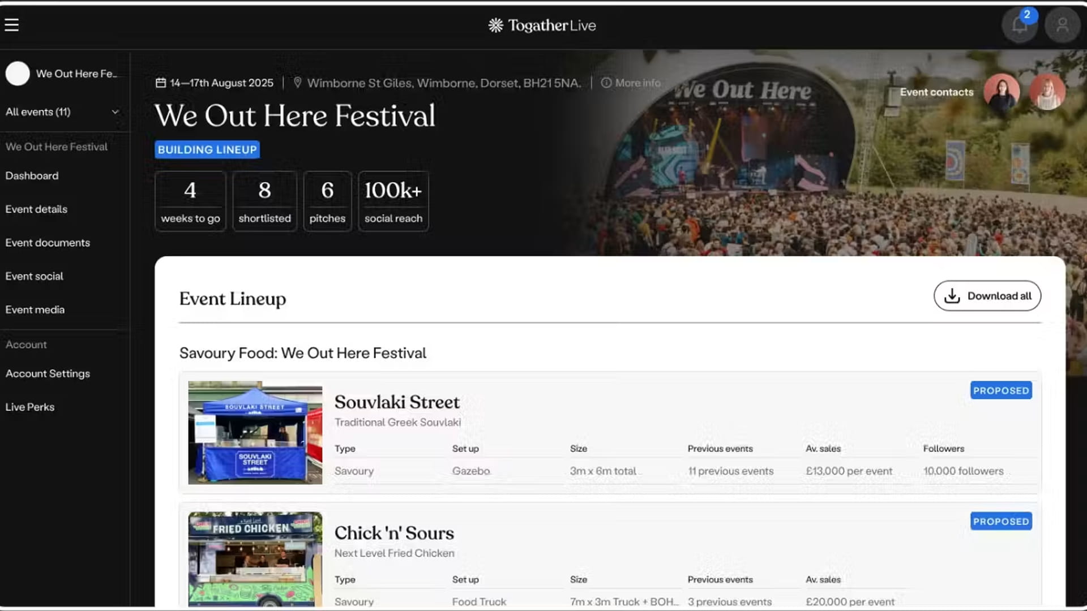Open Live Perks page

coord(30,407)
